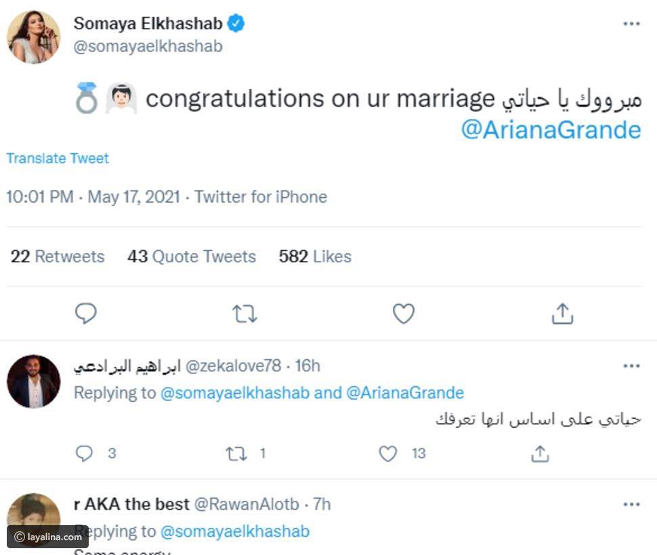Image resolution: width=657 pixels, height=555 pixels.
Task: Retweet the main congratulations tweet
Action: point(245,314)
